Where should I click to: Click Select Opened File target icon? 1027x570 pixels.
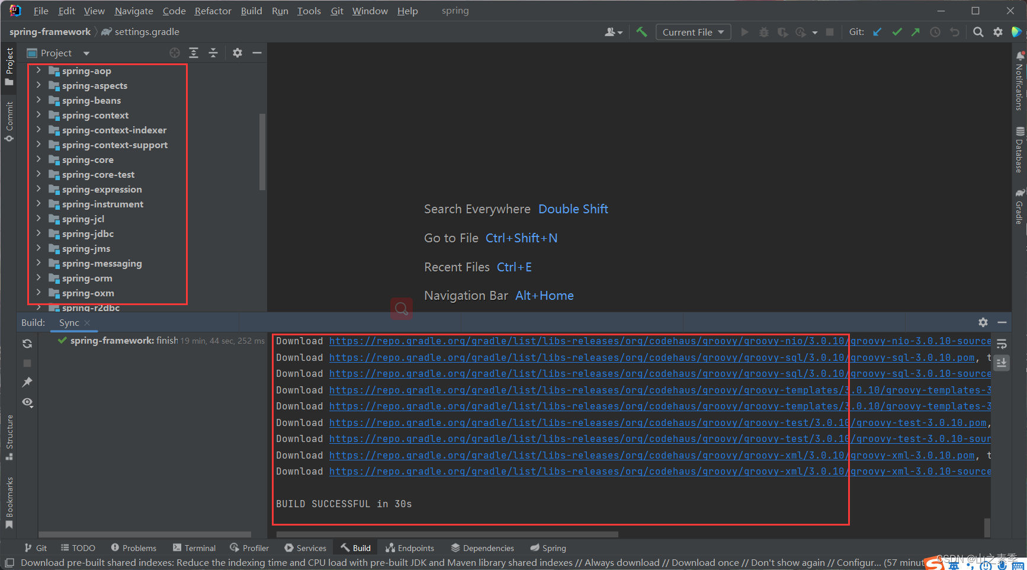point(175,53)
